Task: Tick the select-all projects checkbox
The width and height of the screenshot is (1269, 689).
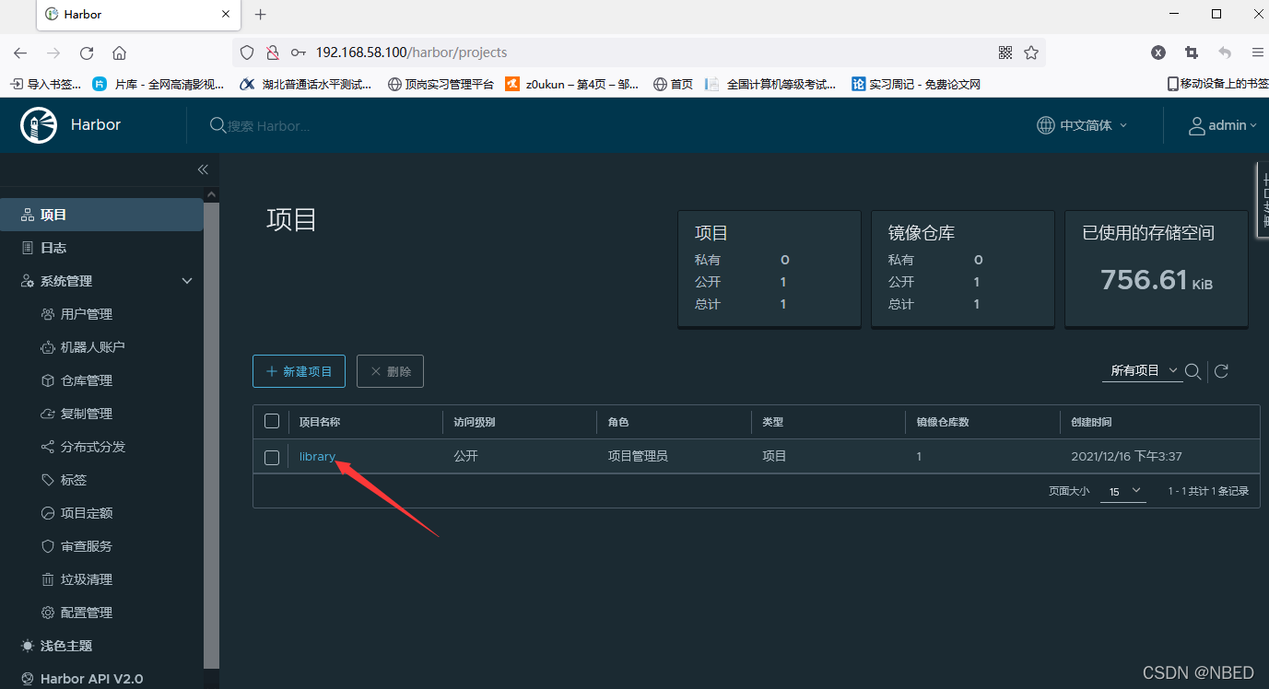Action: click(x=272, y=421)
